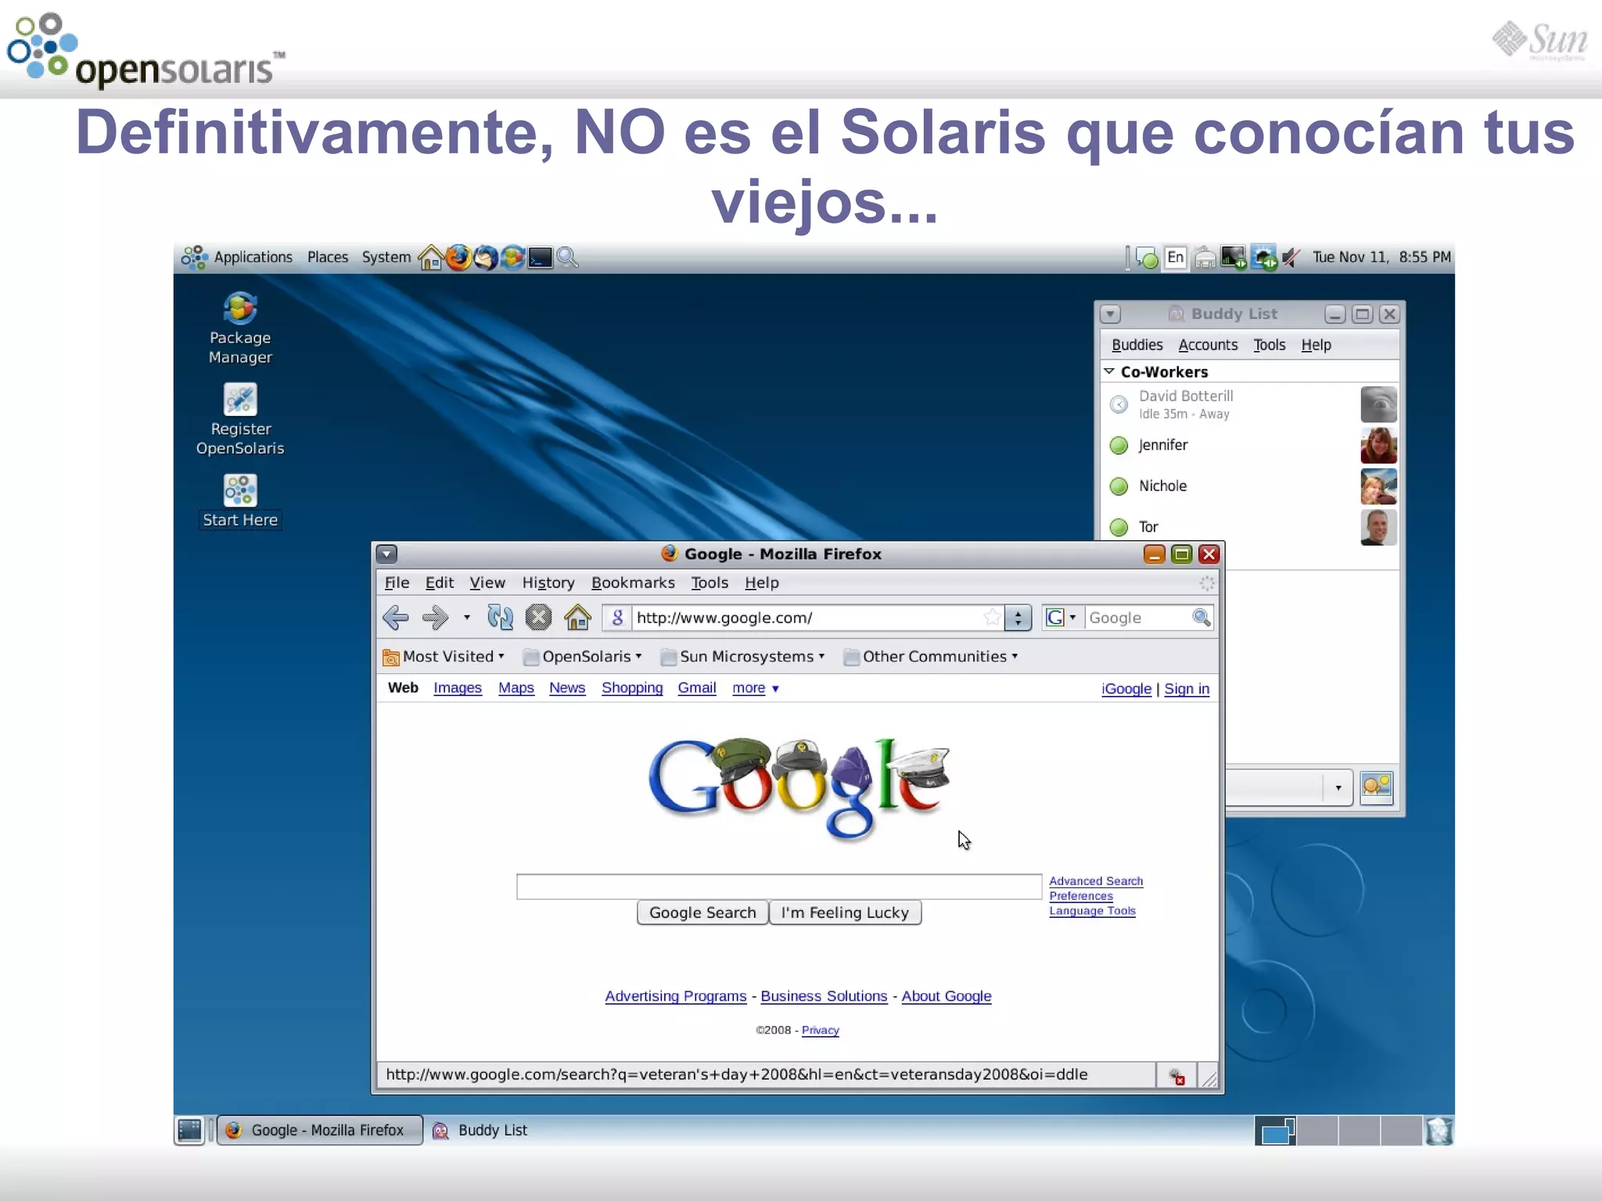Click the Trash icon in bottom panel
Viewport: 1602px width, 1201px height.
pos(1439,1131)
